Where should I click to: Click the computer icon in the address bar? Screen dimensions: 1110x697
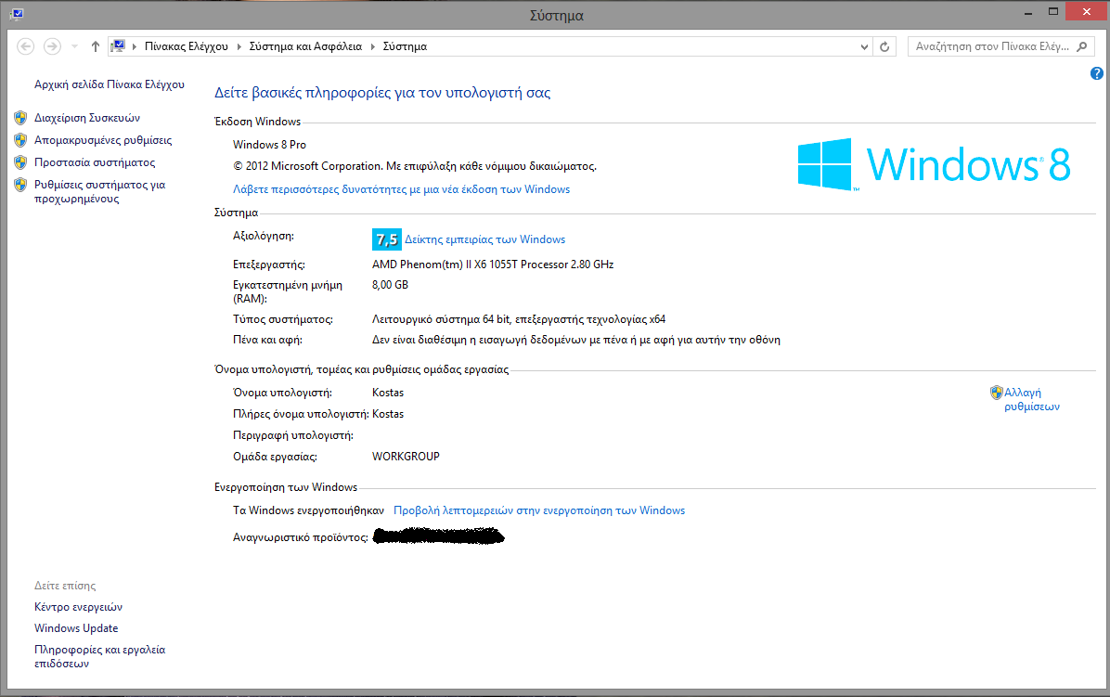[118, 46]
